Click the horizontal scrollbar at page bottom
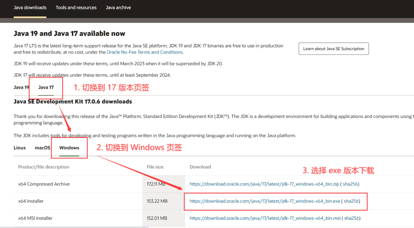This screenshot has height=228, width=414. point(74,227)
